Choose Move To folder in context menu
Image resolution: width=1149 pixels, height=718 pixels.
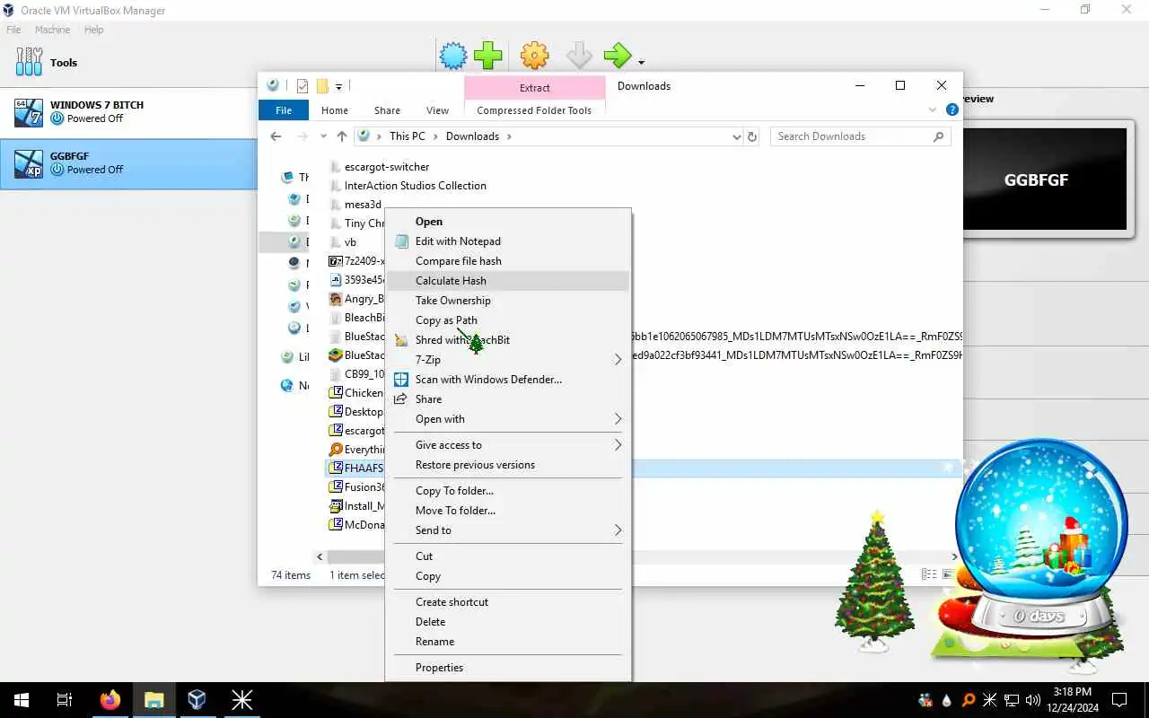tap(508, 511)
